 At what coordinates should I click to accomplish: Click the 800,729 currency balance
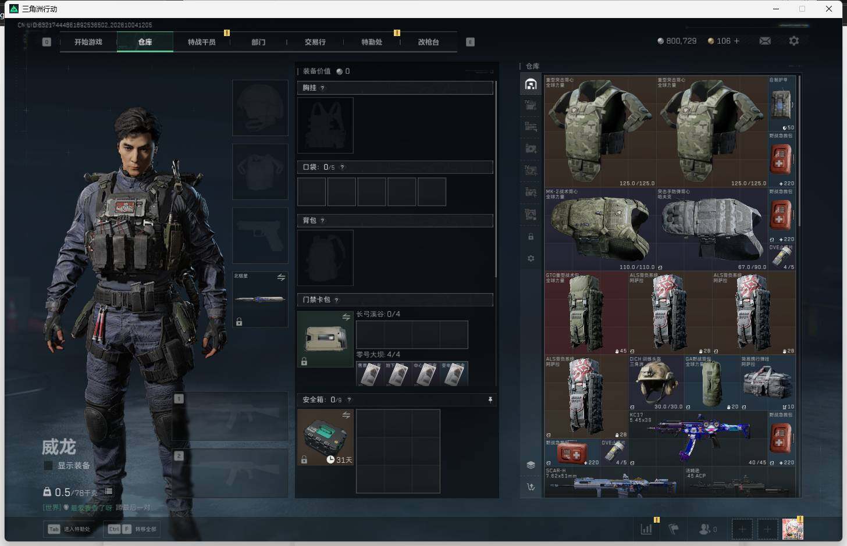(677, 41)
